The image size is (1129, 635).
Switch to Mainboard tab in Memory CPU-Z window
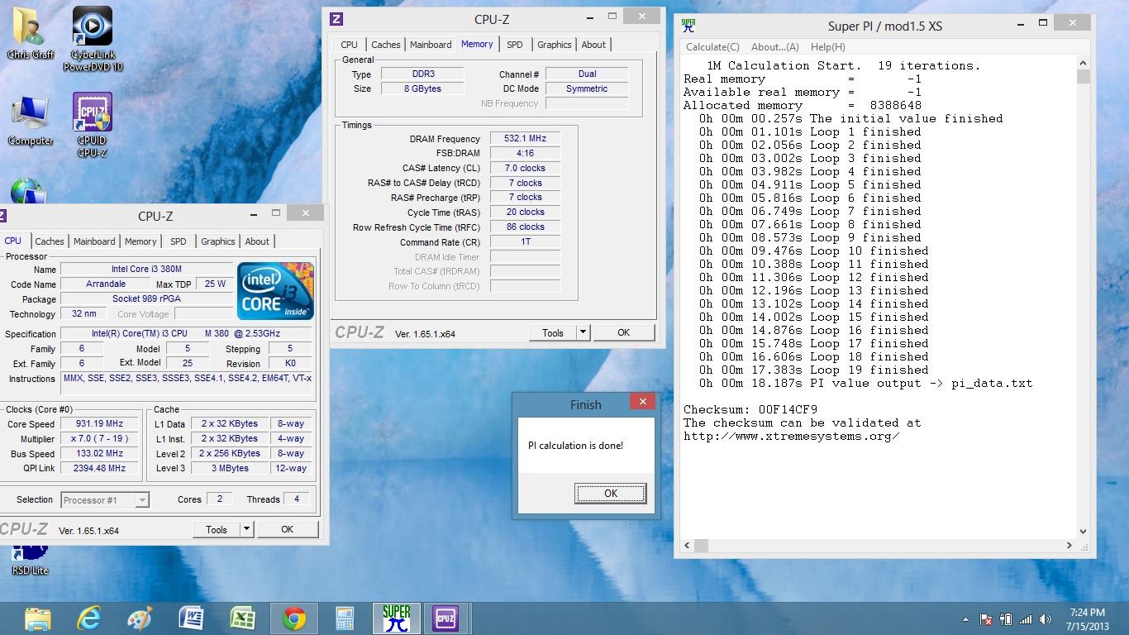click(431, 45)
